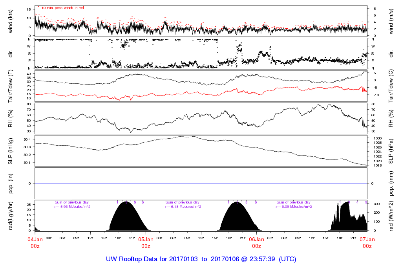Click the 'rad(Lgly/hr)' axis label
The height and width of the screenshot is (275, 402).
point(11,215)
